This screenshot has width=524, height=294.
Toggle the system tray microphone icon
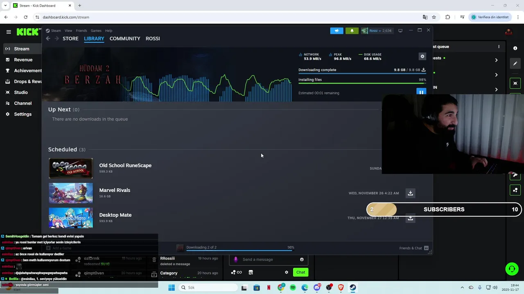pyautogui.click(x=480, y=287)
